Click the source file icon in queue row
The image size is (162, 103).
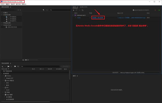click(75, 15)
